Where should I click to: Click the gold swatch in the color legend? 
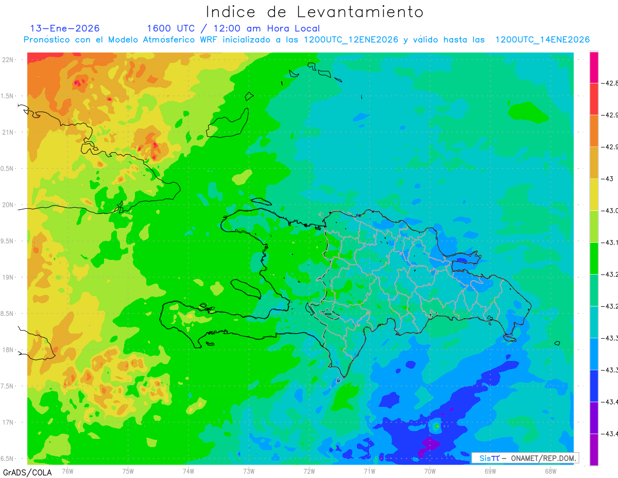click(594, 163)
